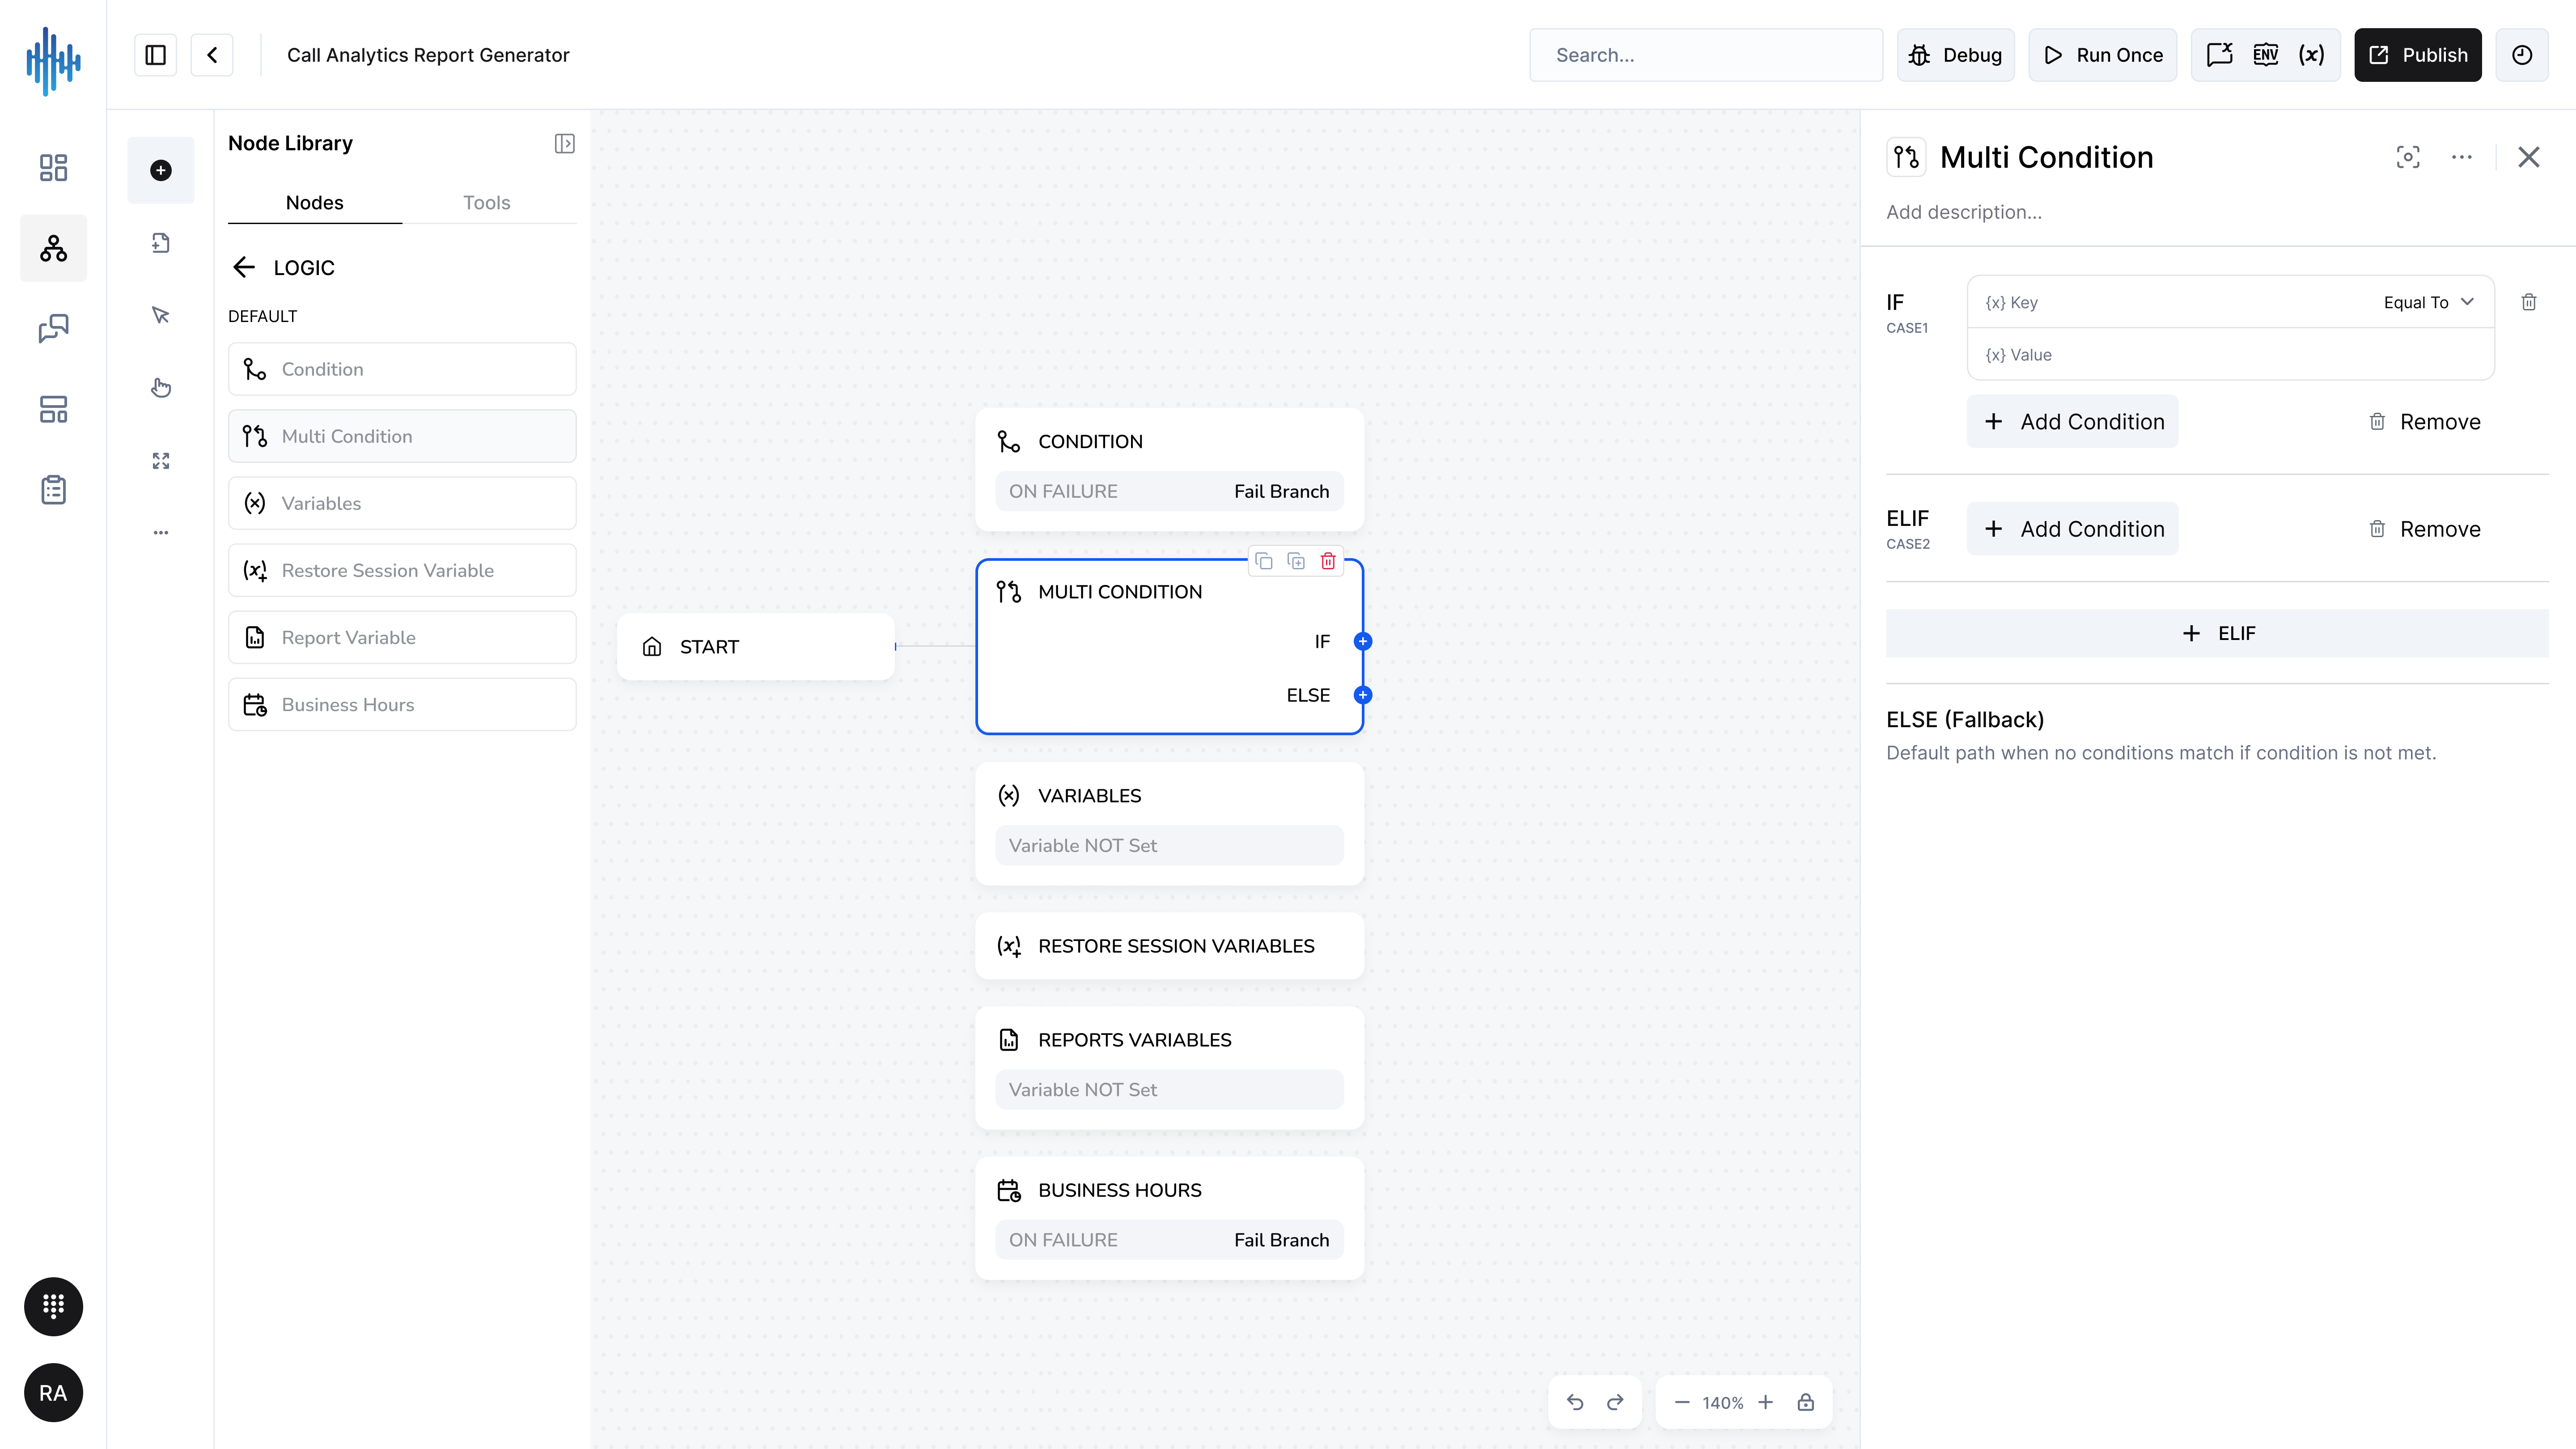Select Multi Condition node in library
This screenshot has height=1449, width=2576.
click(402, 436)
